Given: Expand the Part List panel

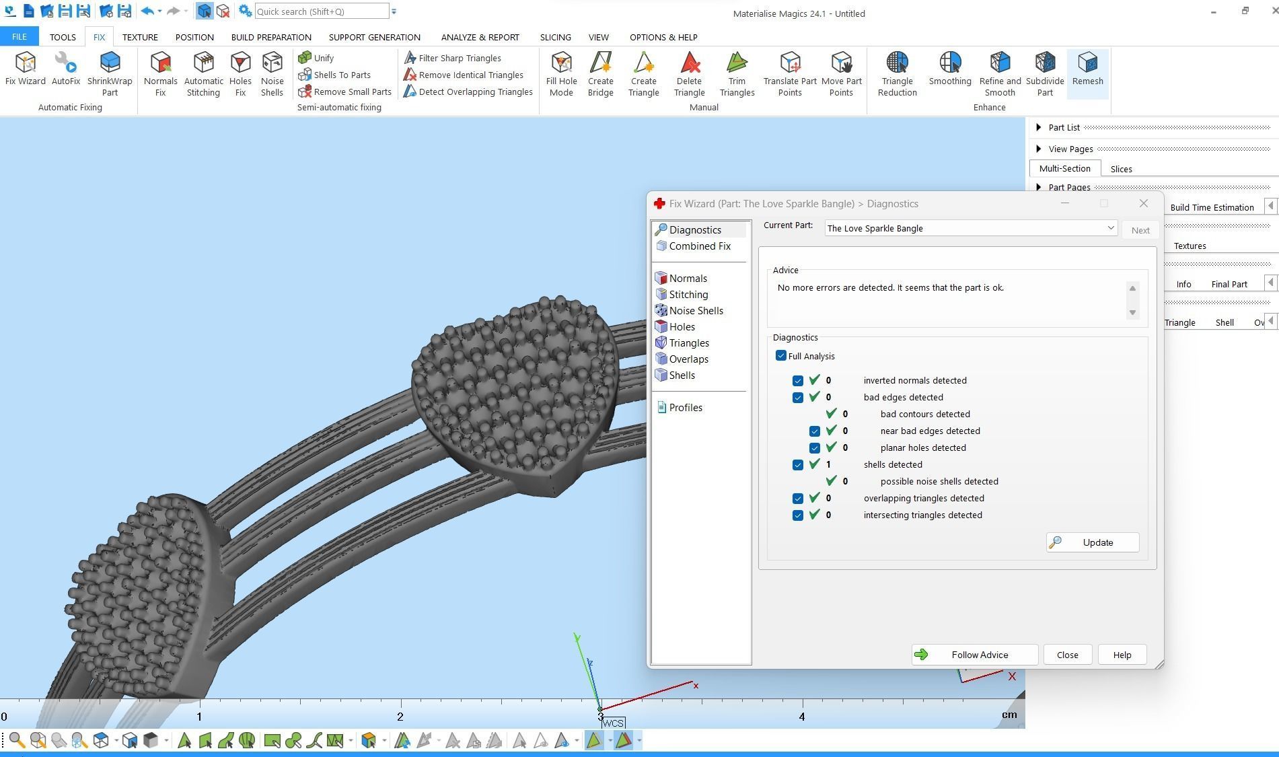Looking at the screenshot, I should (1039, 127).
